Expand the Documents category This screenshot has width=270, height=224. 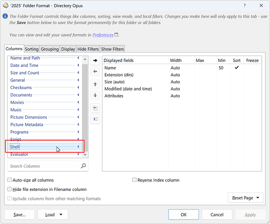(x=78, y=95)
